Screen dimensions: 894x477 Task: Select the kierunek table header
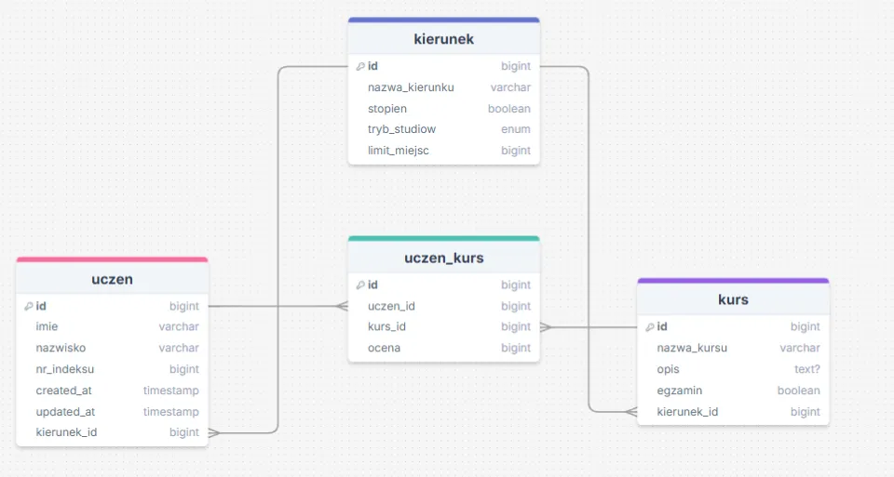pos(443,39)
